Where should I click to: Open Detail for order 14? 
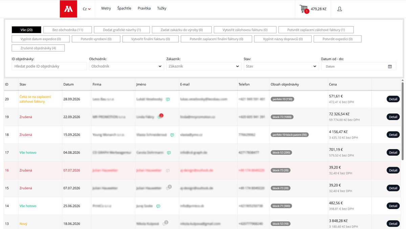pyautogui.click(x=393, y=206)
